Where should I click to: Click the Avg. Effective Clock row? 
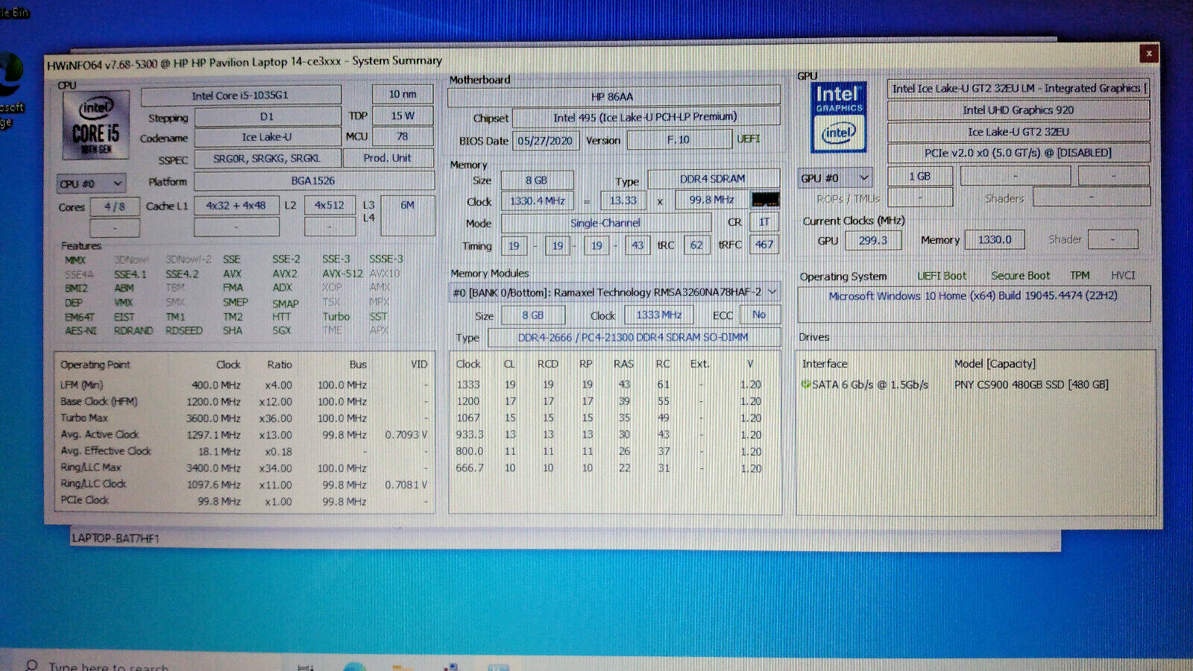pyautogui.click(x=245, y=451)
